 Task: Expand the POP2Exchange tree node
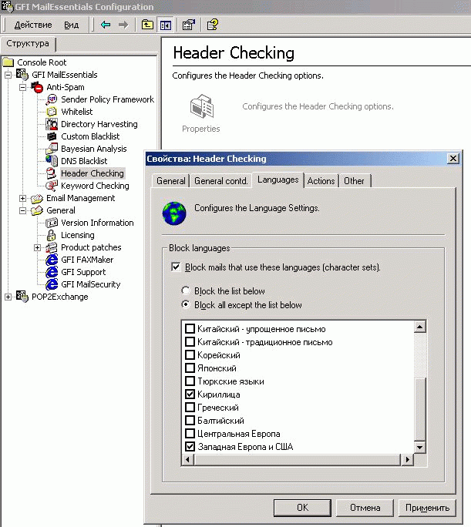[x=8, y=297]
